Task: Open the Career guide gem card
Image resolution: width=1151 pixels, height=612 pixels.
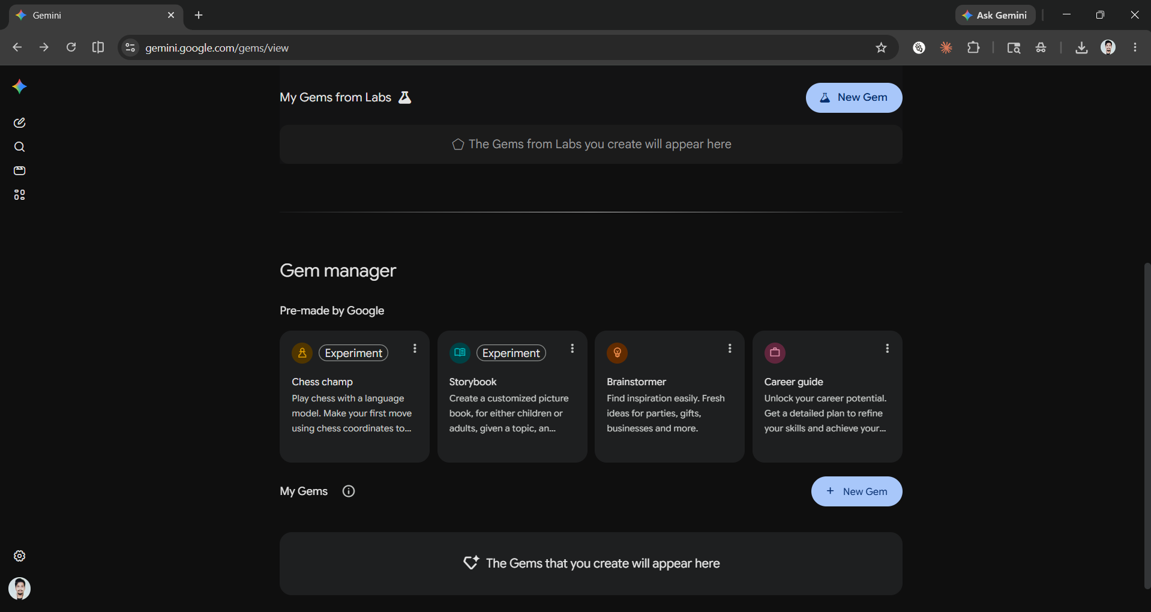Action: click(828, 397)
